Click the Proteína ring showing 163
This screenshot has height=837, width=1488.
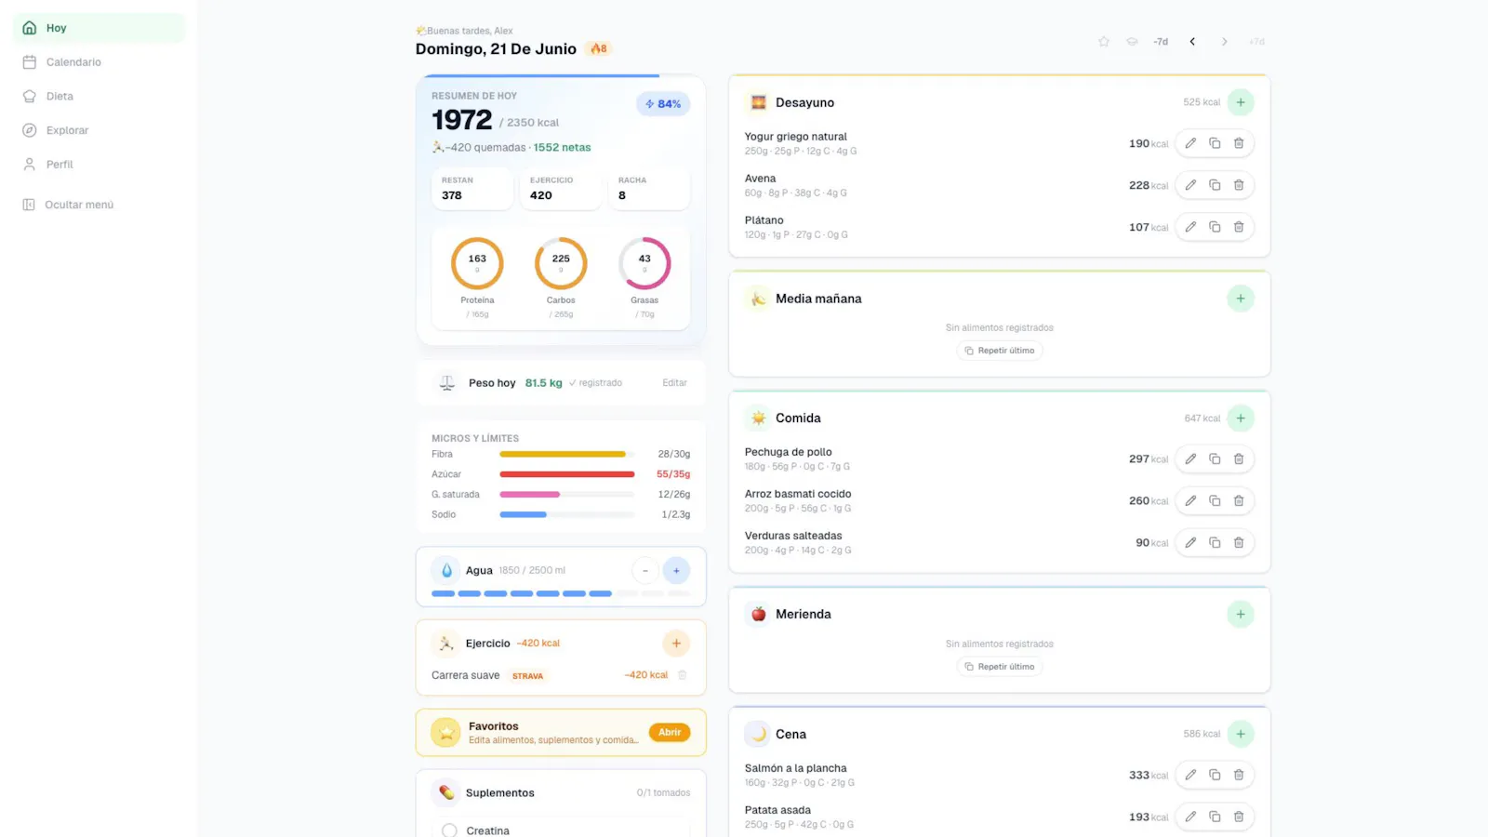click(477, 264)
